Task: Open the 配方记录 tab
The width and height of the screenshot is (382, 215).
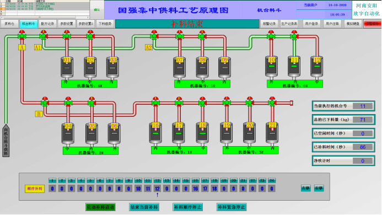Action: pyautogui.click(x=47, y=24)
